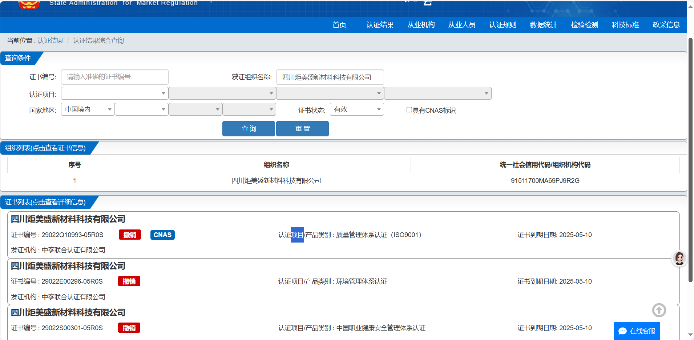Click the 认证结果 breadcrumb link
This screenshot has height=340, width=694.
point(51,40)
